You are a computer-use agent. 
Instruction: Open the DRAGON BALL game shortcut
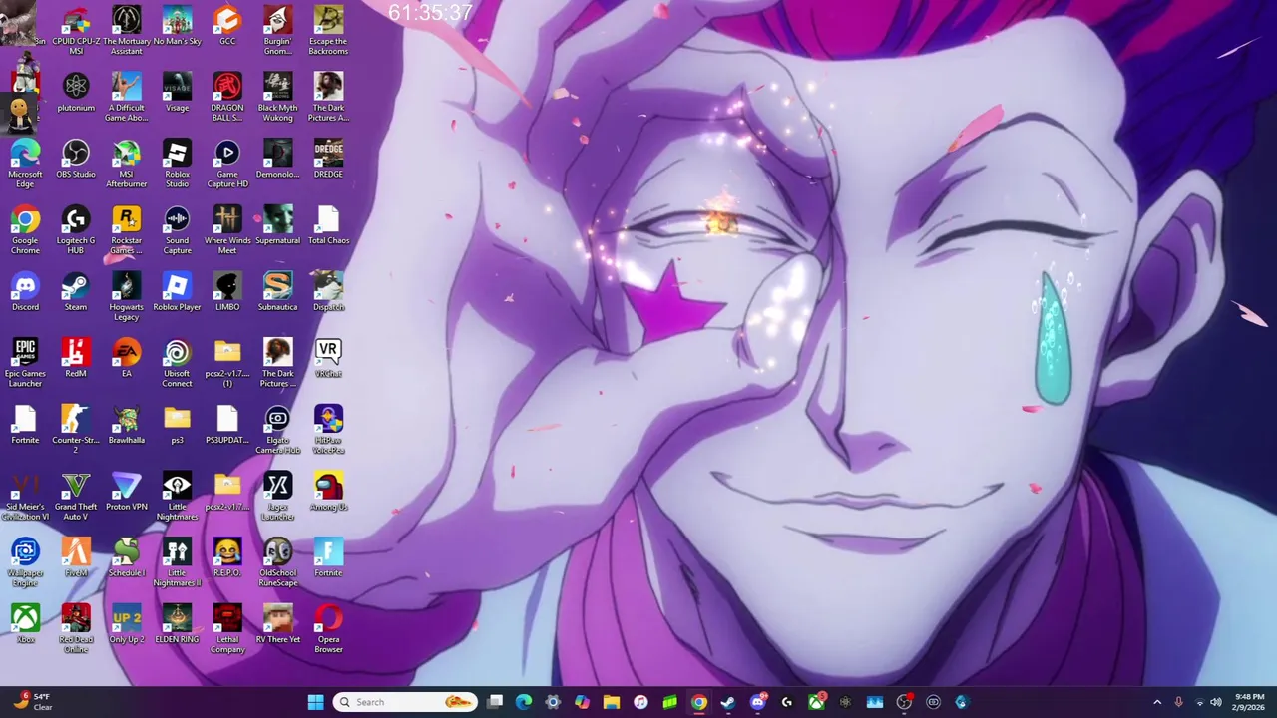click(x=227, y=97)
